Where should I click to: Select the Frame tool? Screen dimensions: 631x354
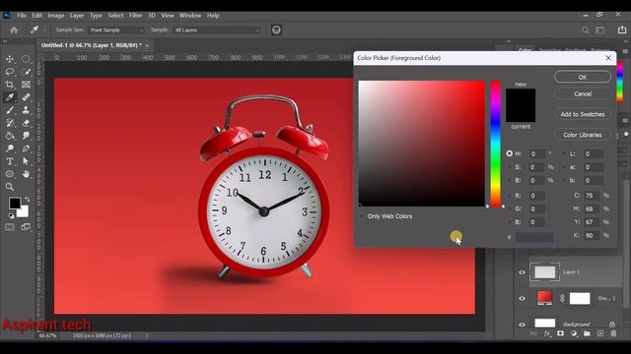(26, 85)
